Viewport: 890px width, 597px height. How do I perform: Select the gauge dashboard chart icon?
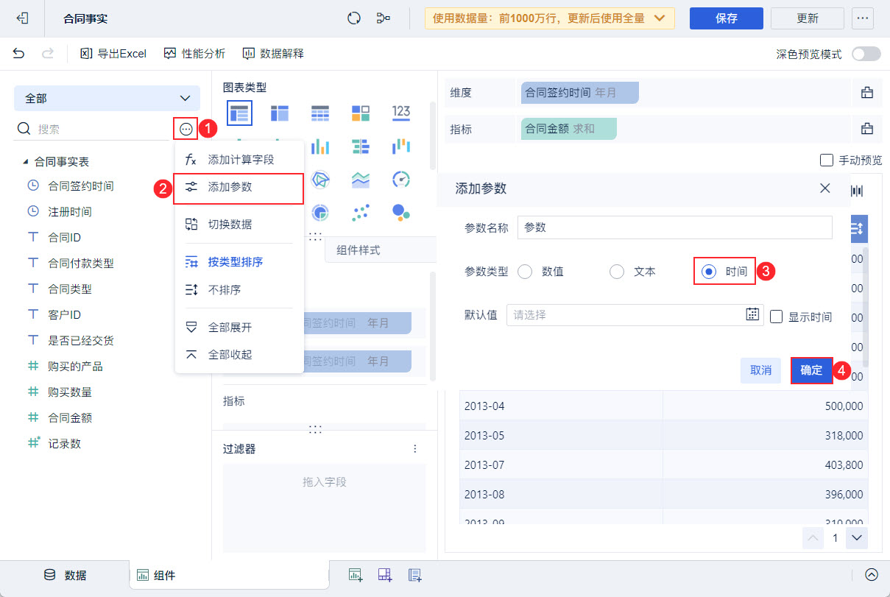pyautogui.click(x=401, y=180)
